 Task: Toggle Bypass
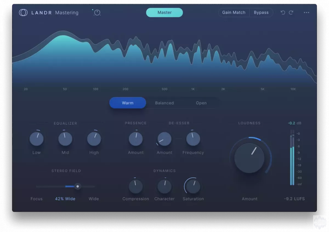(x=261, y=13)
